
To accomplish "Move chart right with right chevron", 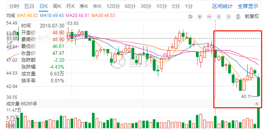I will point(229,17).
